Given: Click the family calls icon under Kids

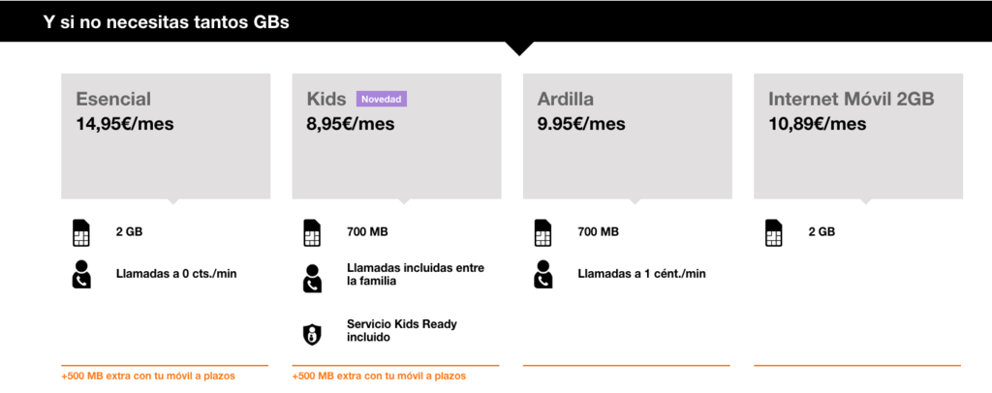Looking at the screenshot, I should tap(311, 278).
